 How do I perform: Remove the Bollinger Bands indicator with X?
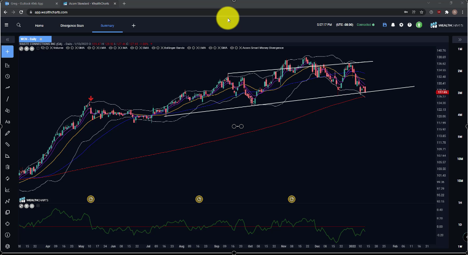162,48
